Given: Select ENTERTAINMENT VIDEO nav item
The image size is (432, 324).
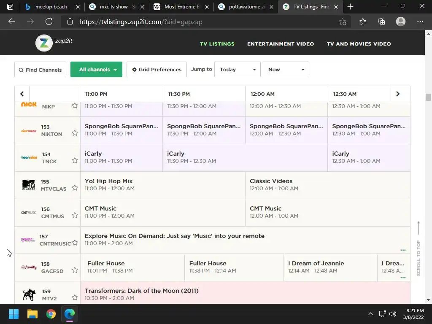Looking at the screenshot, I should [281, 44].
